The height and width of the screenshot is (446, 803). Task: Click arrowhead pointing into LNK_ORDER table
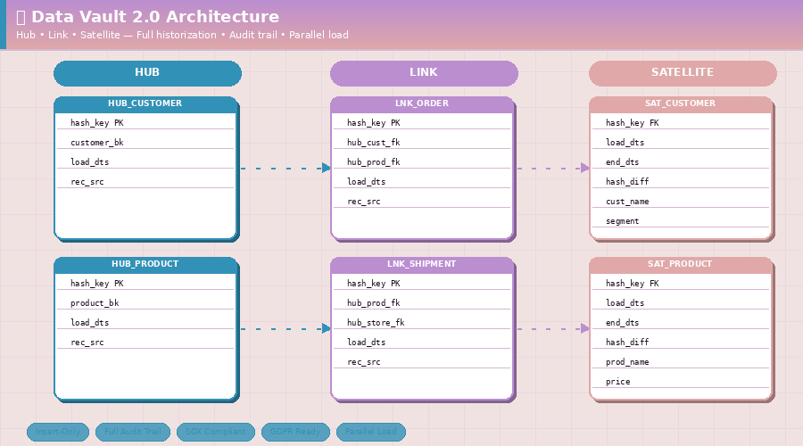[x=327, y=168]
